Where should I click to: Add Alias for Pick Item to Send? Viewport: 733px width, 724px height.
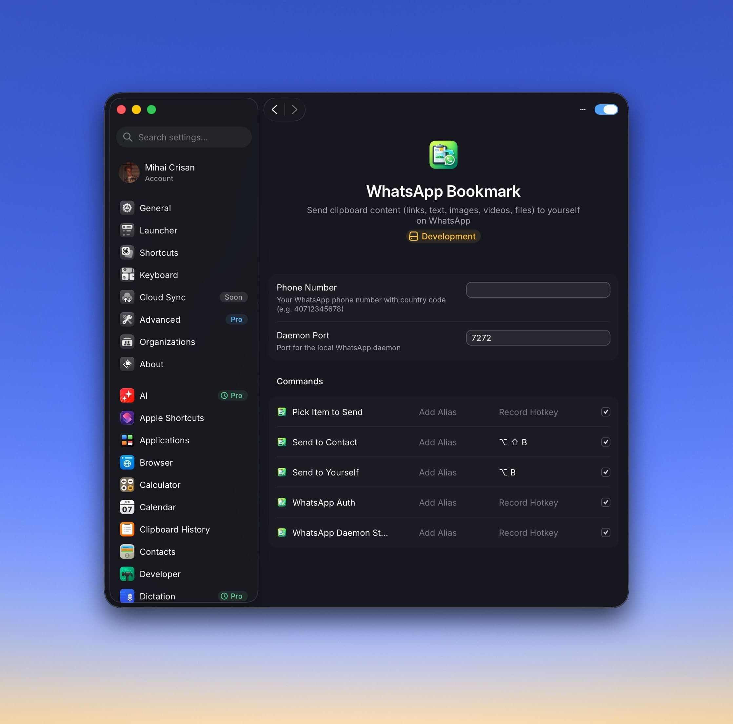[x=438, y=412]
